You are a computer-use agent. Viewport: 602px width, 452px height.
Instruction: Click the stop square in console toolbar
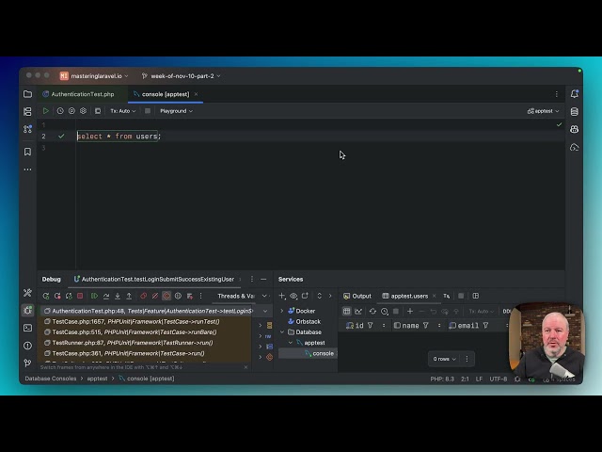148,111
